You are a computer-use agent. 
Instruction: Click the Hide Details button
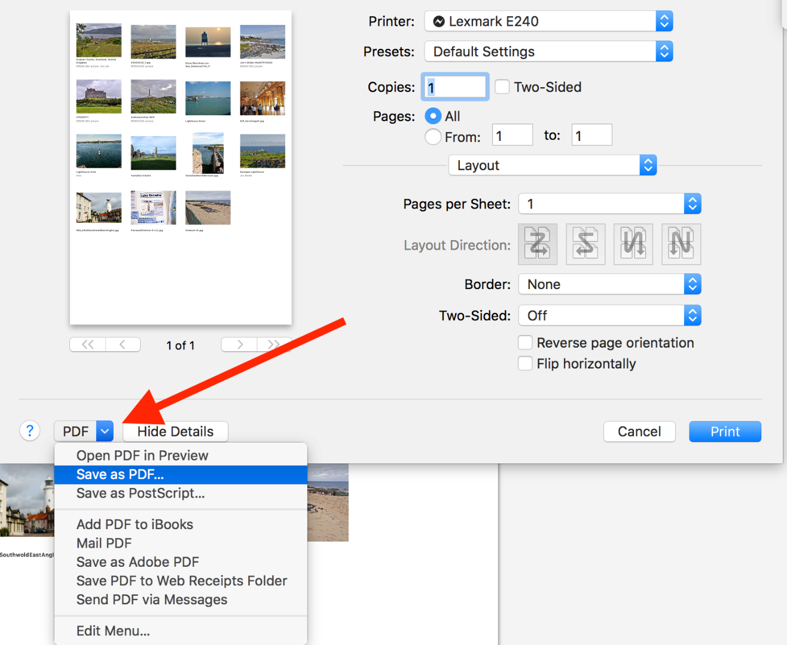click(x=175, y=431)
